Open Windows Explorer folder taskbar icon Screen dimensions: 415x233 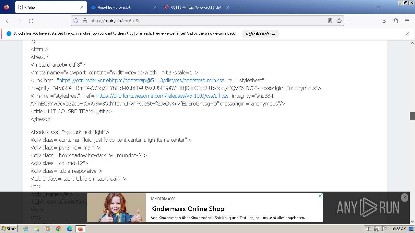click(37, 229)
